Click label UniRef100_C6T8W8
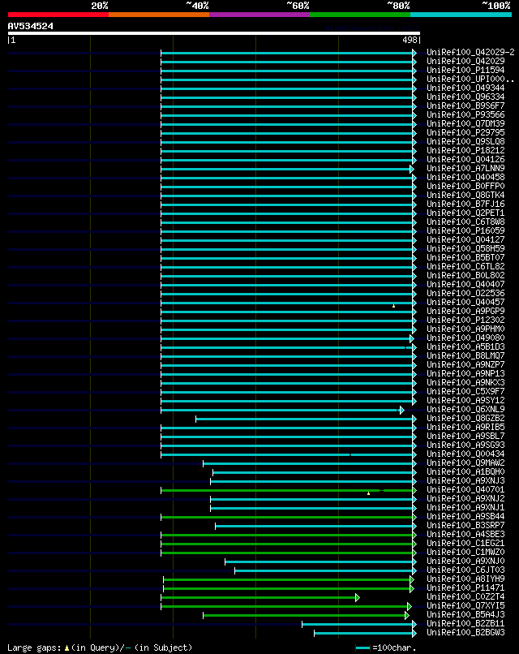Viewport: 519px width, 654px height. 465,222
